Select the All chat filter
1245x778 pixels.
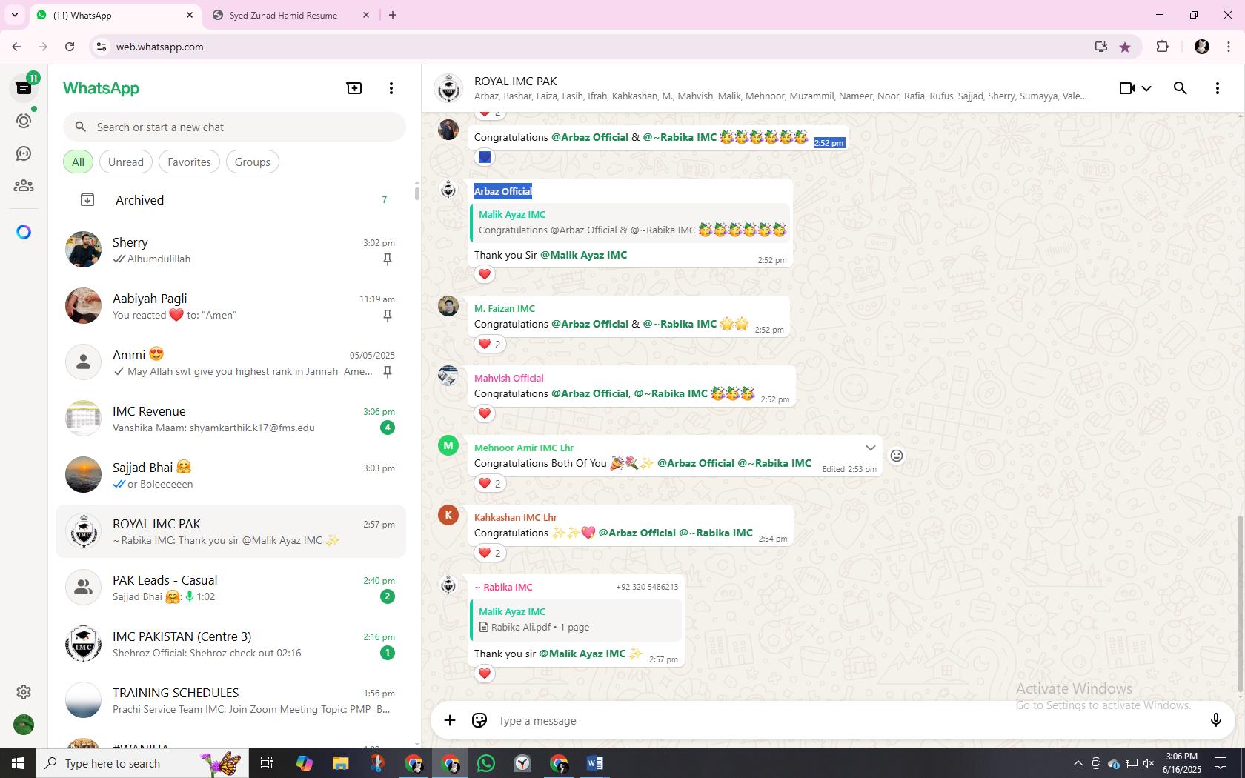point(78,162)
